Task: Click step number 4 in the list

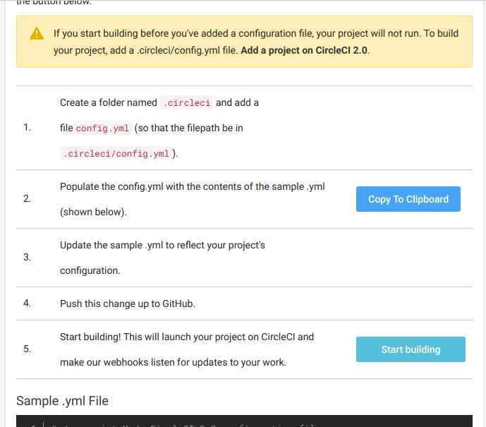Action: pos(28,303)
